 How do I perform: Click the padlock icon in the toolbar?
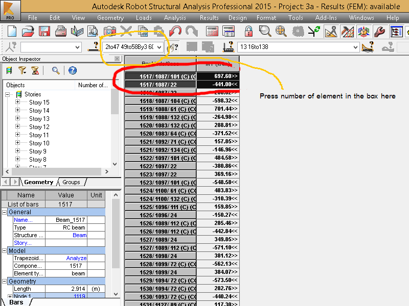coord(248,32)
